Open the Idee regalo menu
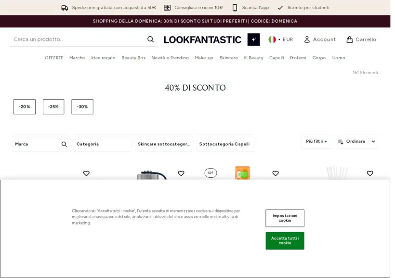The height and width of the screenshot is (278, 395). [103, 58]
